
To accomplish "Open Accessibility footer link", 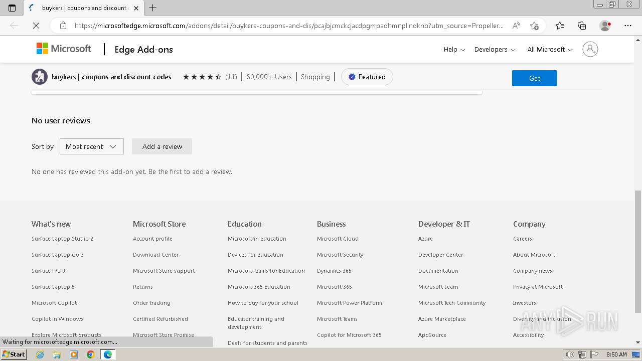I will (528, 335).
